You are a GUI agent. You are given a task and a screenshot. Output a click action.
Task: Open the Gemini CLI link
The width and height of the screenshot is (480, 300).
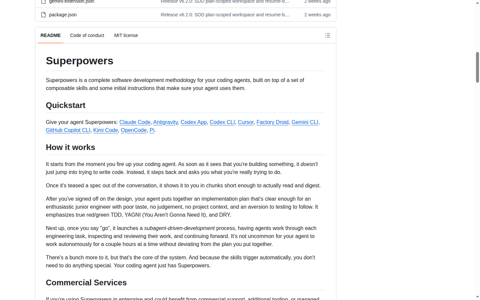tap(305, 122)
